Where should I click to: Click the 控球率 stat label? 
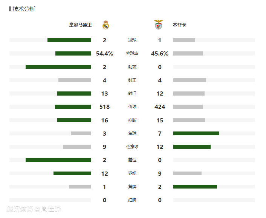(x=132, y=54)
